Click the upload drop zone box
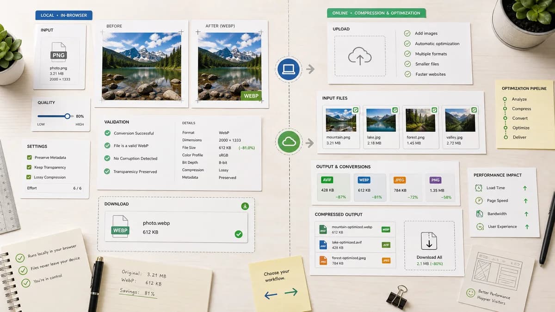Screen dimensions: 555x312 [x=360, y=56]
